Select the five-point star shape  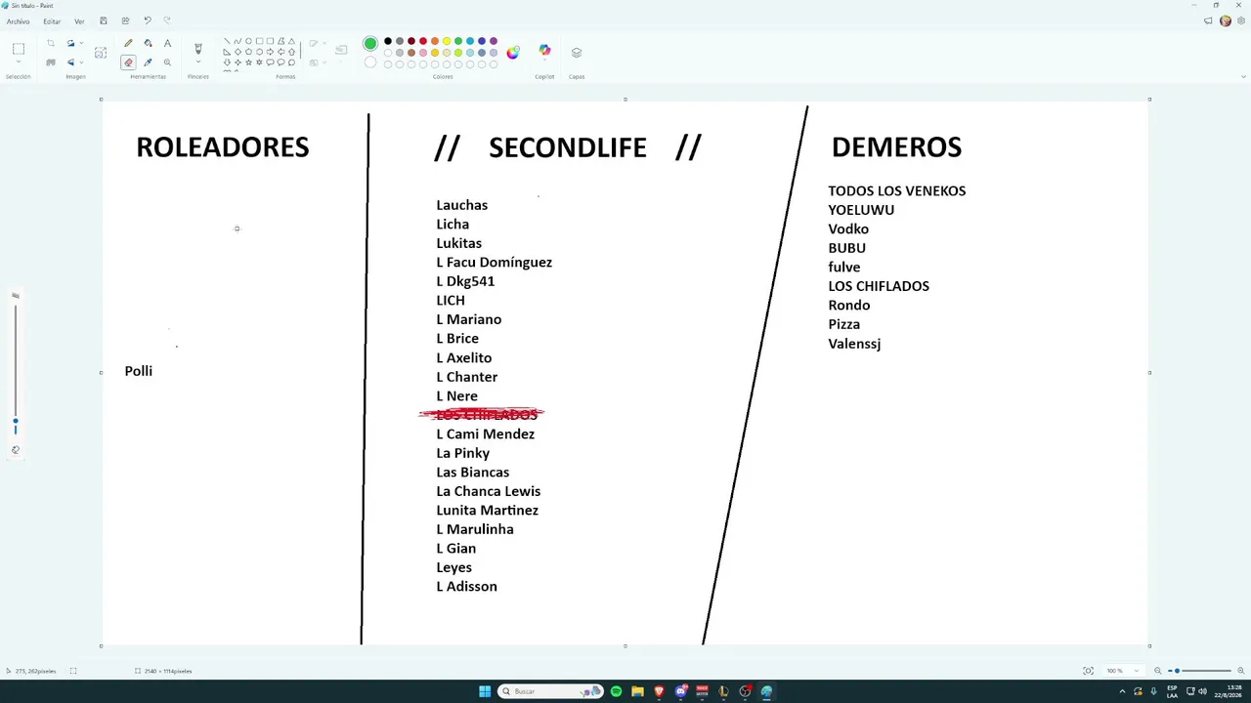pyautogui.click(x=248, y=62)
